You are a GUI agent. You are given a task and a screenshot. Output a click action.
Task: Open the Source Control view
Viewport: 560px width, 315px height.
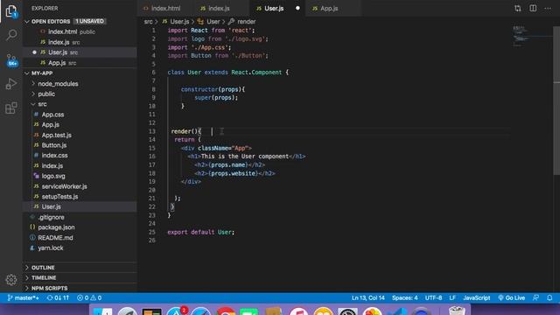pos(11,59)
